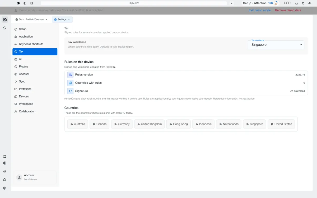317x198 pixels.
Task: Open the Setup · Attention 1/6 progress indicator
Action: click(260, 3)
